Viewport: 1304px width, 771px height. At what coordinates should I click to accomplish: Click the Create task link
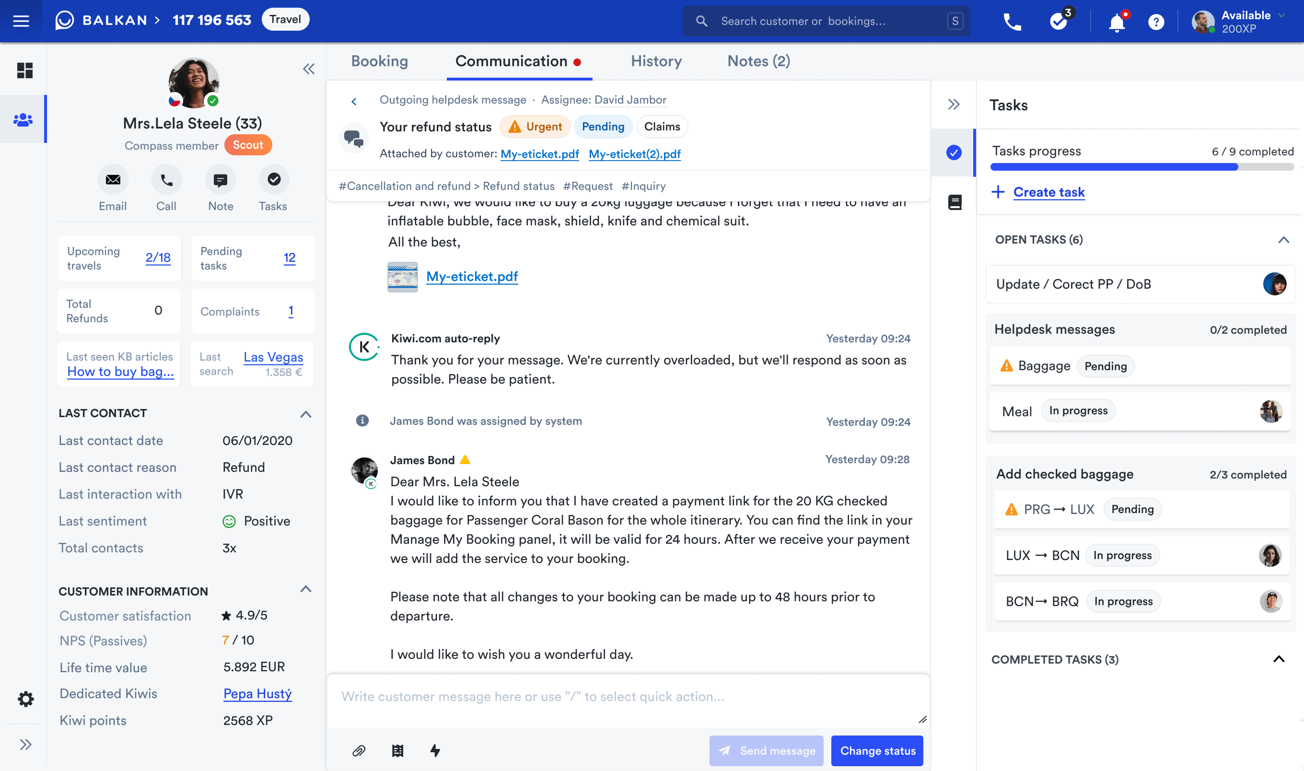click(x=1048, y=192)
